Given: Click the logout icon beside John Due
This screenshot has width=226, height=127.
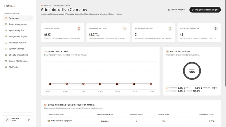Looking at the screenshot, I should 29,120.
